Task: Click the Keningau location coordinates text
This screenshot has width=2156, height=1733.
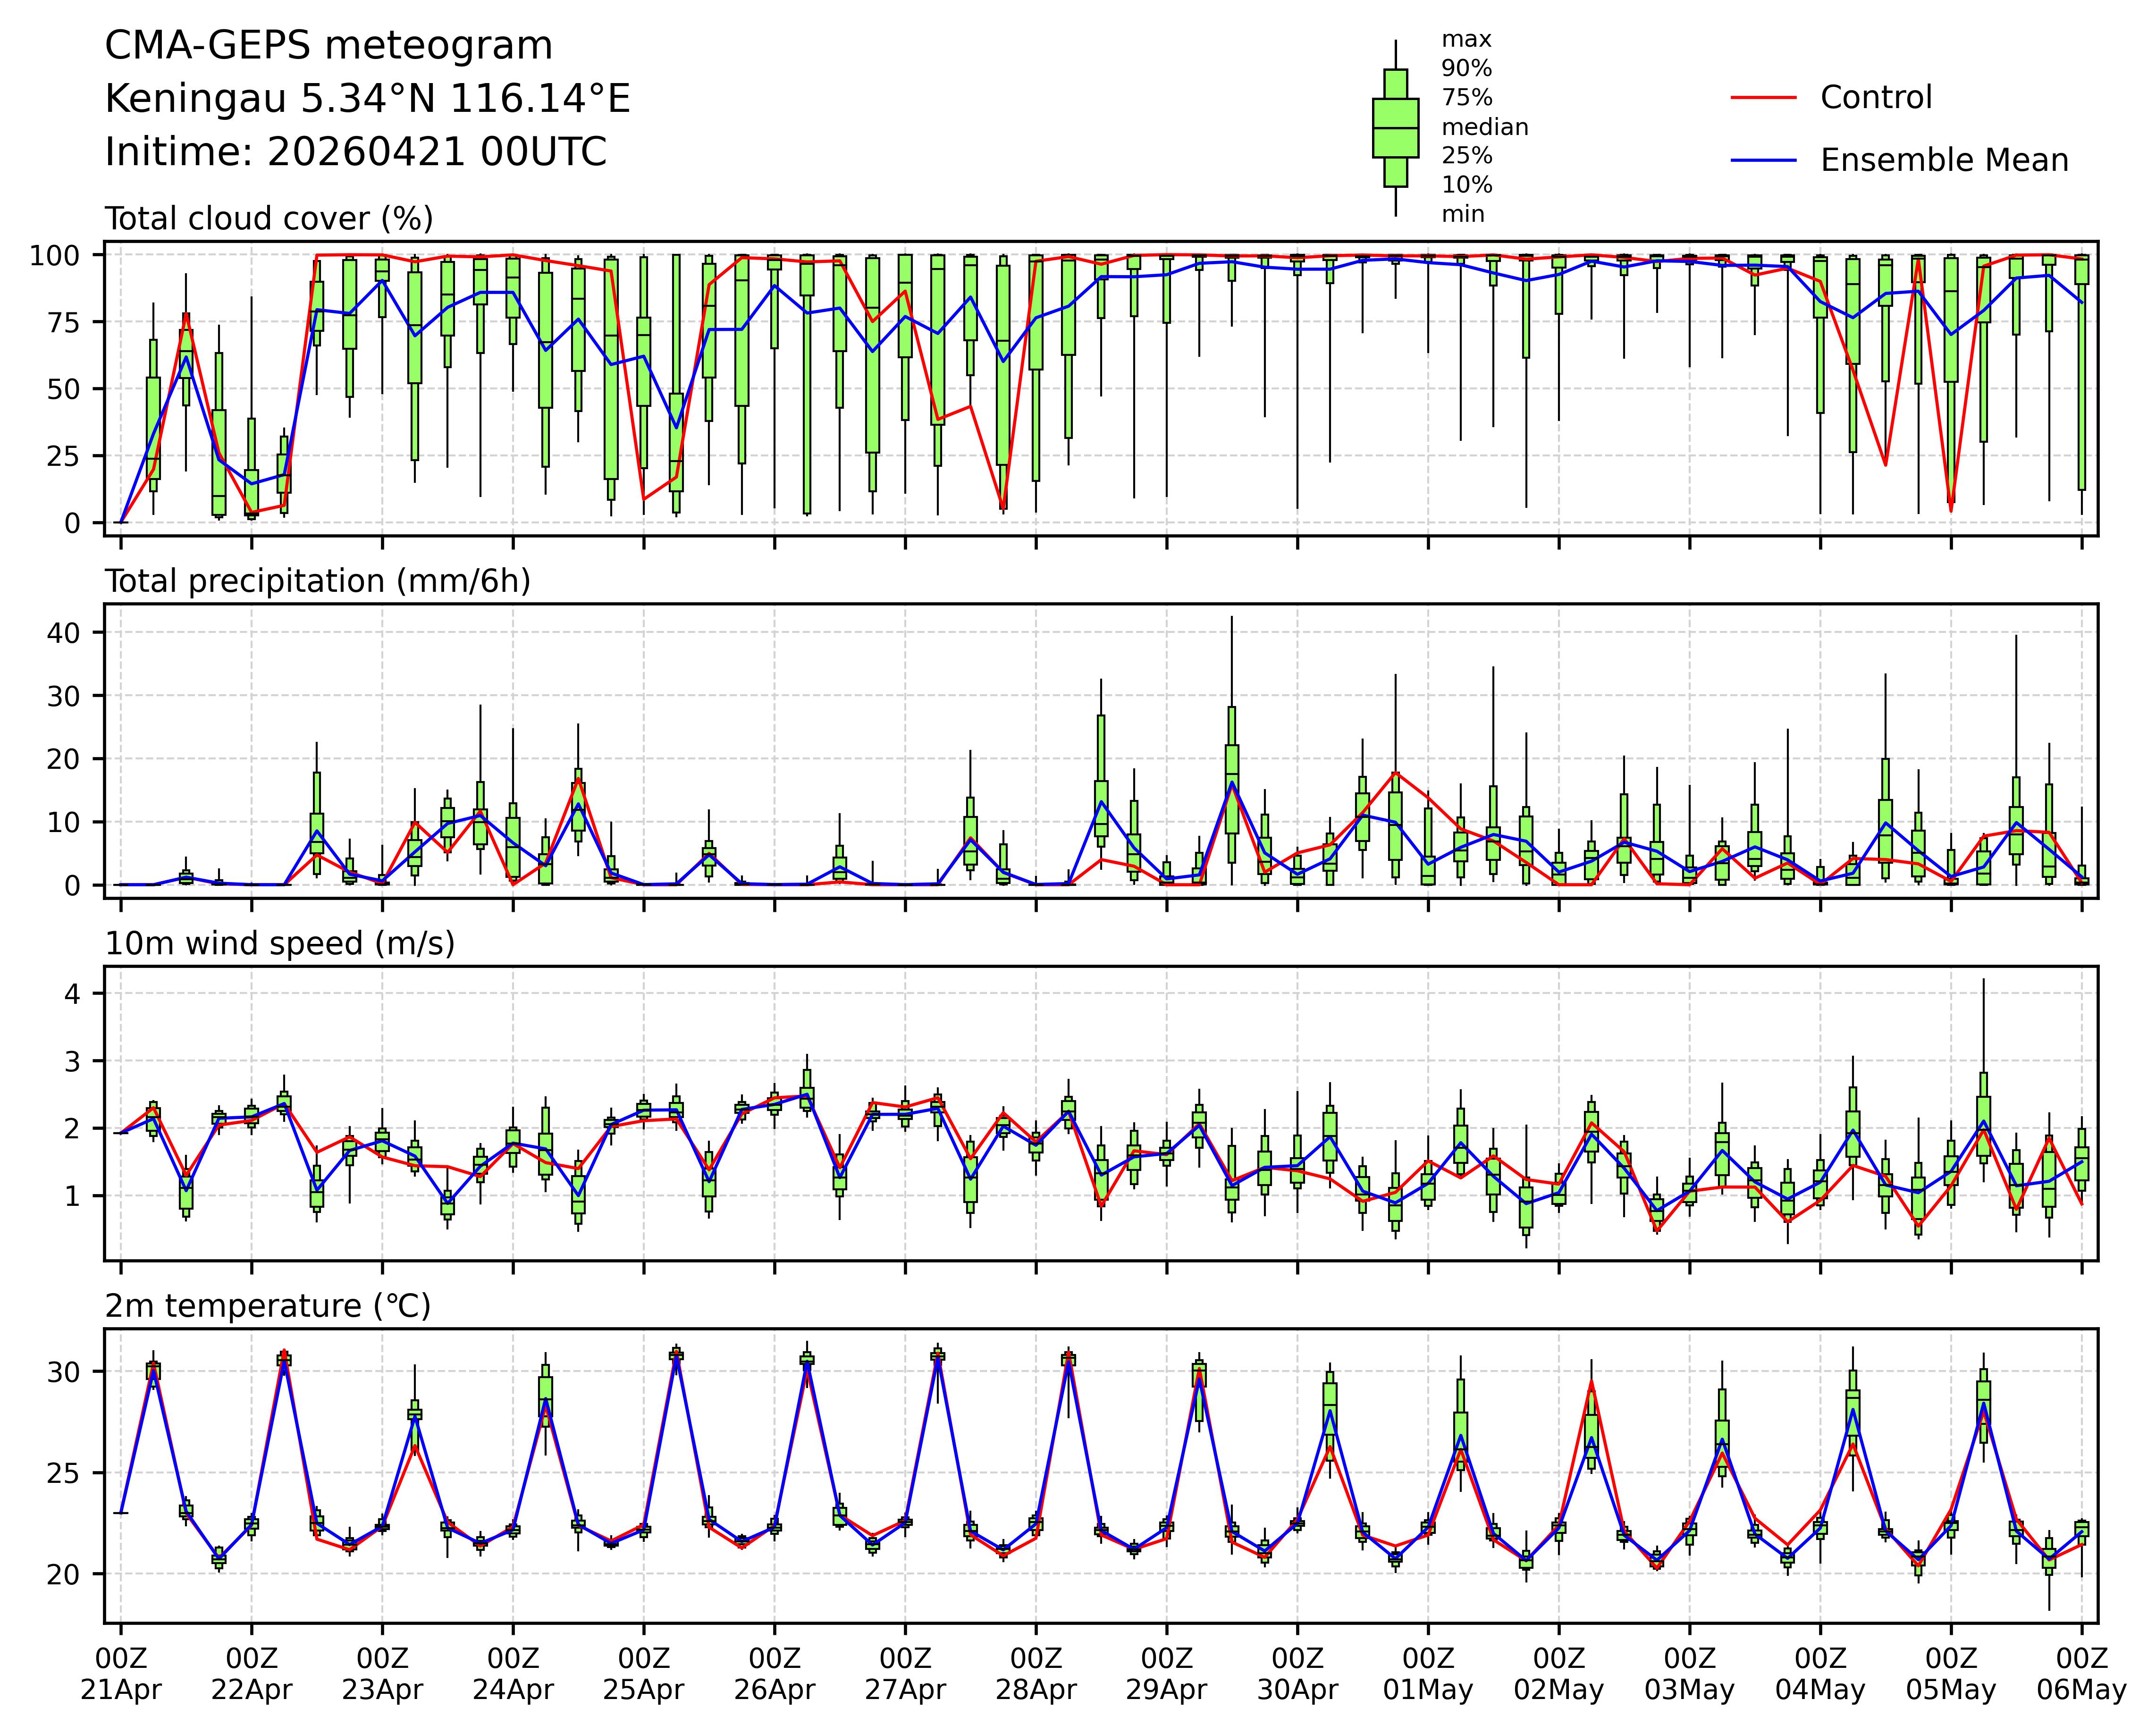Action: tap(367, 99)
